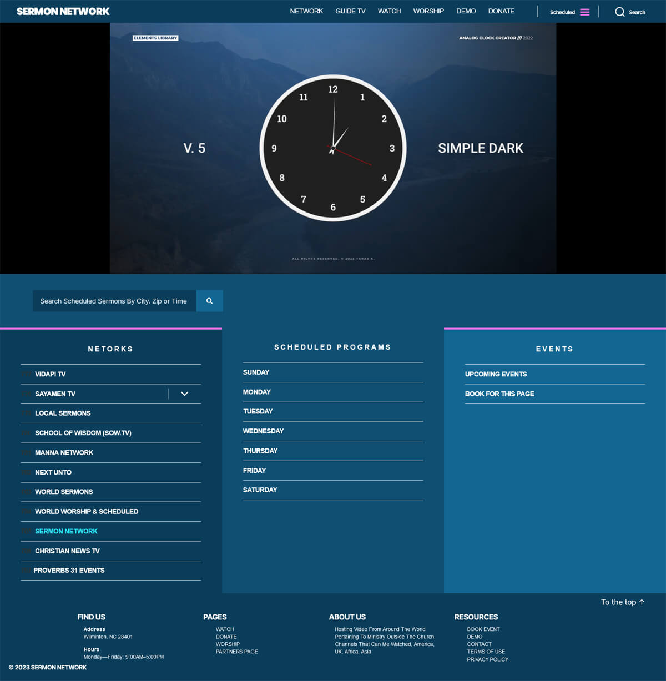Open the Scheduled hamburger menu

pos(586,11)
